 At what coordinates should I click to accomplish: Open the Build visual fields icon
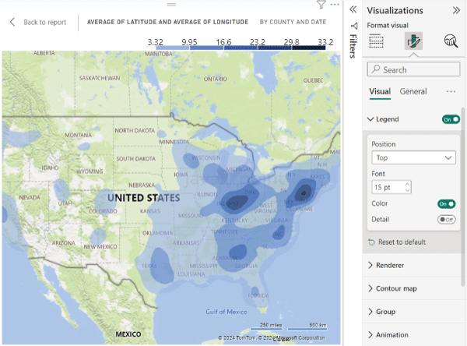point(376,41)
